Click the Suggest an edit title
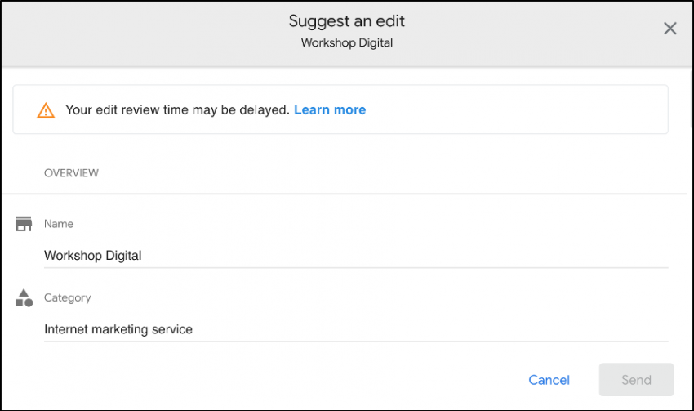This screenshot has height=411, width=694. pos(346,20)
